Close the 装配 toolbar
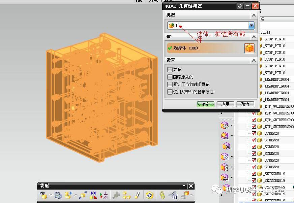Screen dimensions: 294x203 (x=191, y=186)
